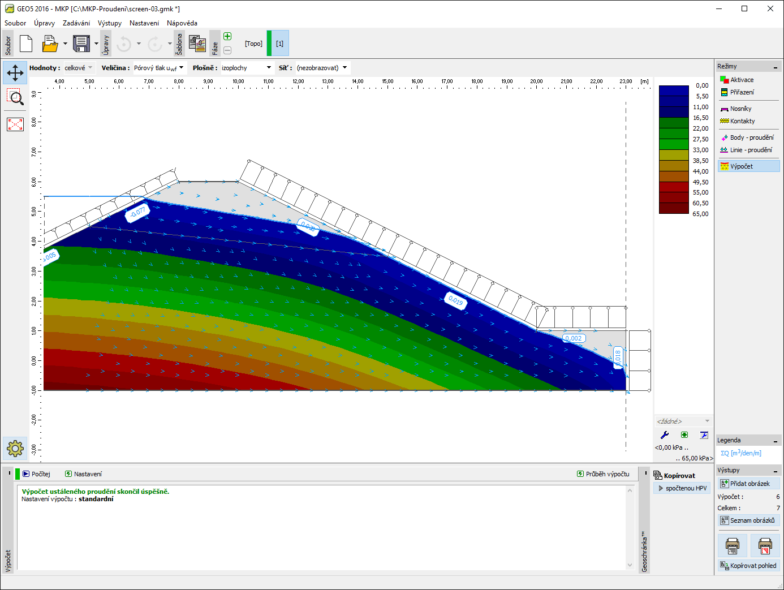Click the zoom extents tool
The width and height of the screenshot is (784, 590).
click(x=15, y=124)
